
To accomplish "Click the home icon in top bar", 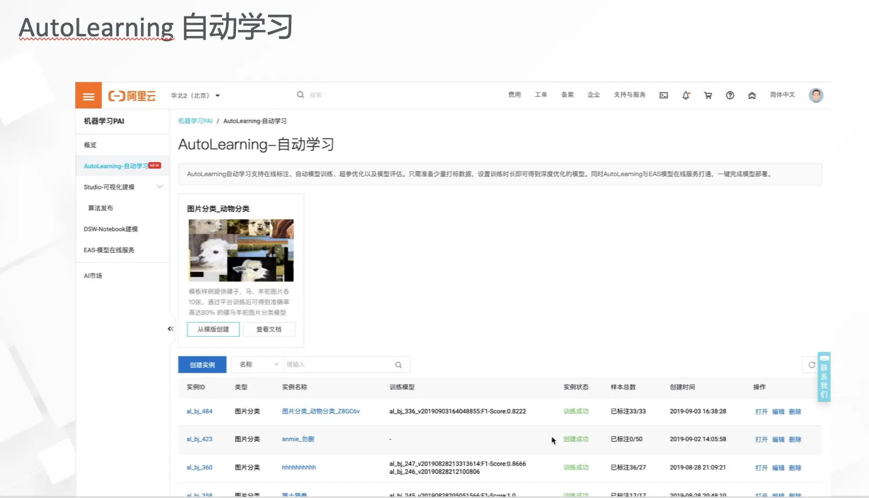I will pyautogui.click(x=752, y=95).
